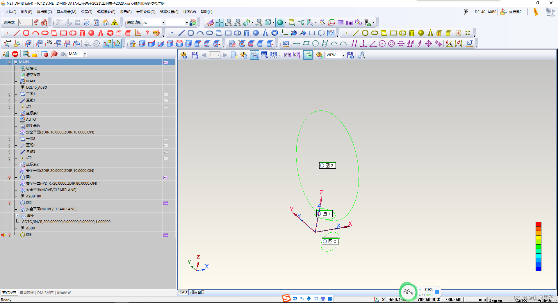Open the D2L40 A0B0 probe dropdown
The width and height of the screenshot is (558, 303).
click(472, 12)
